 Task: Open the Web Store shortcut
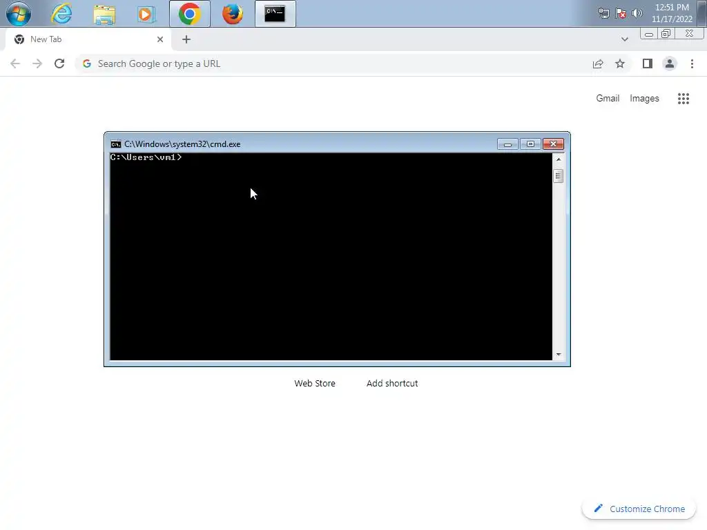coord(315,383)
